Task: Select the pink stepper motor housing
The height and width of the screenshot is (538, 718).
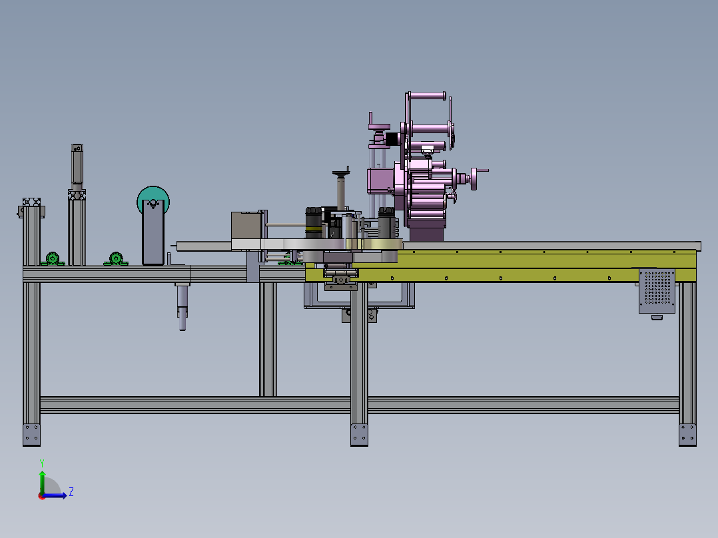Action: (x=381, y=180)
